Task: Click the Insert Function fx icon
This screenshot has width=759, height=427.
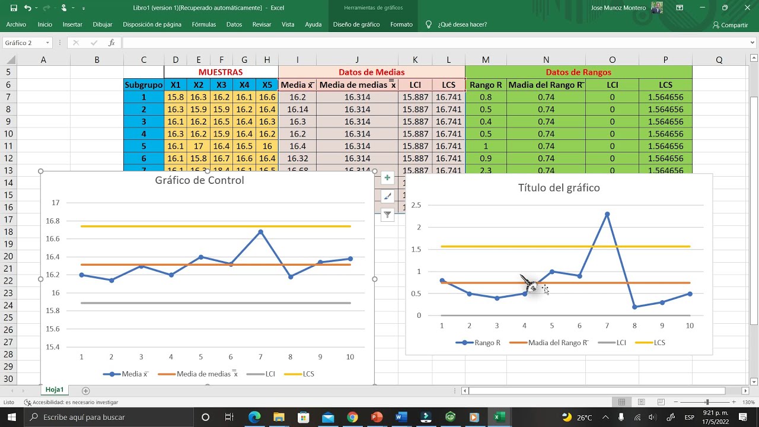Action: pyautogui.click(x=111, y=43)
